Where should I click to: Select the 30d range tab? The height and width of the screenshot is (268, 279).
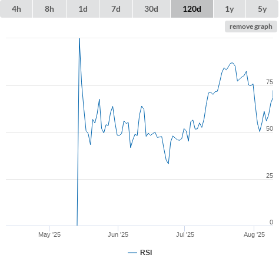[151, 9]
